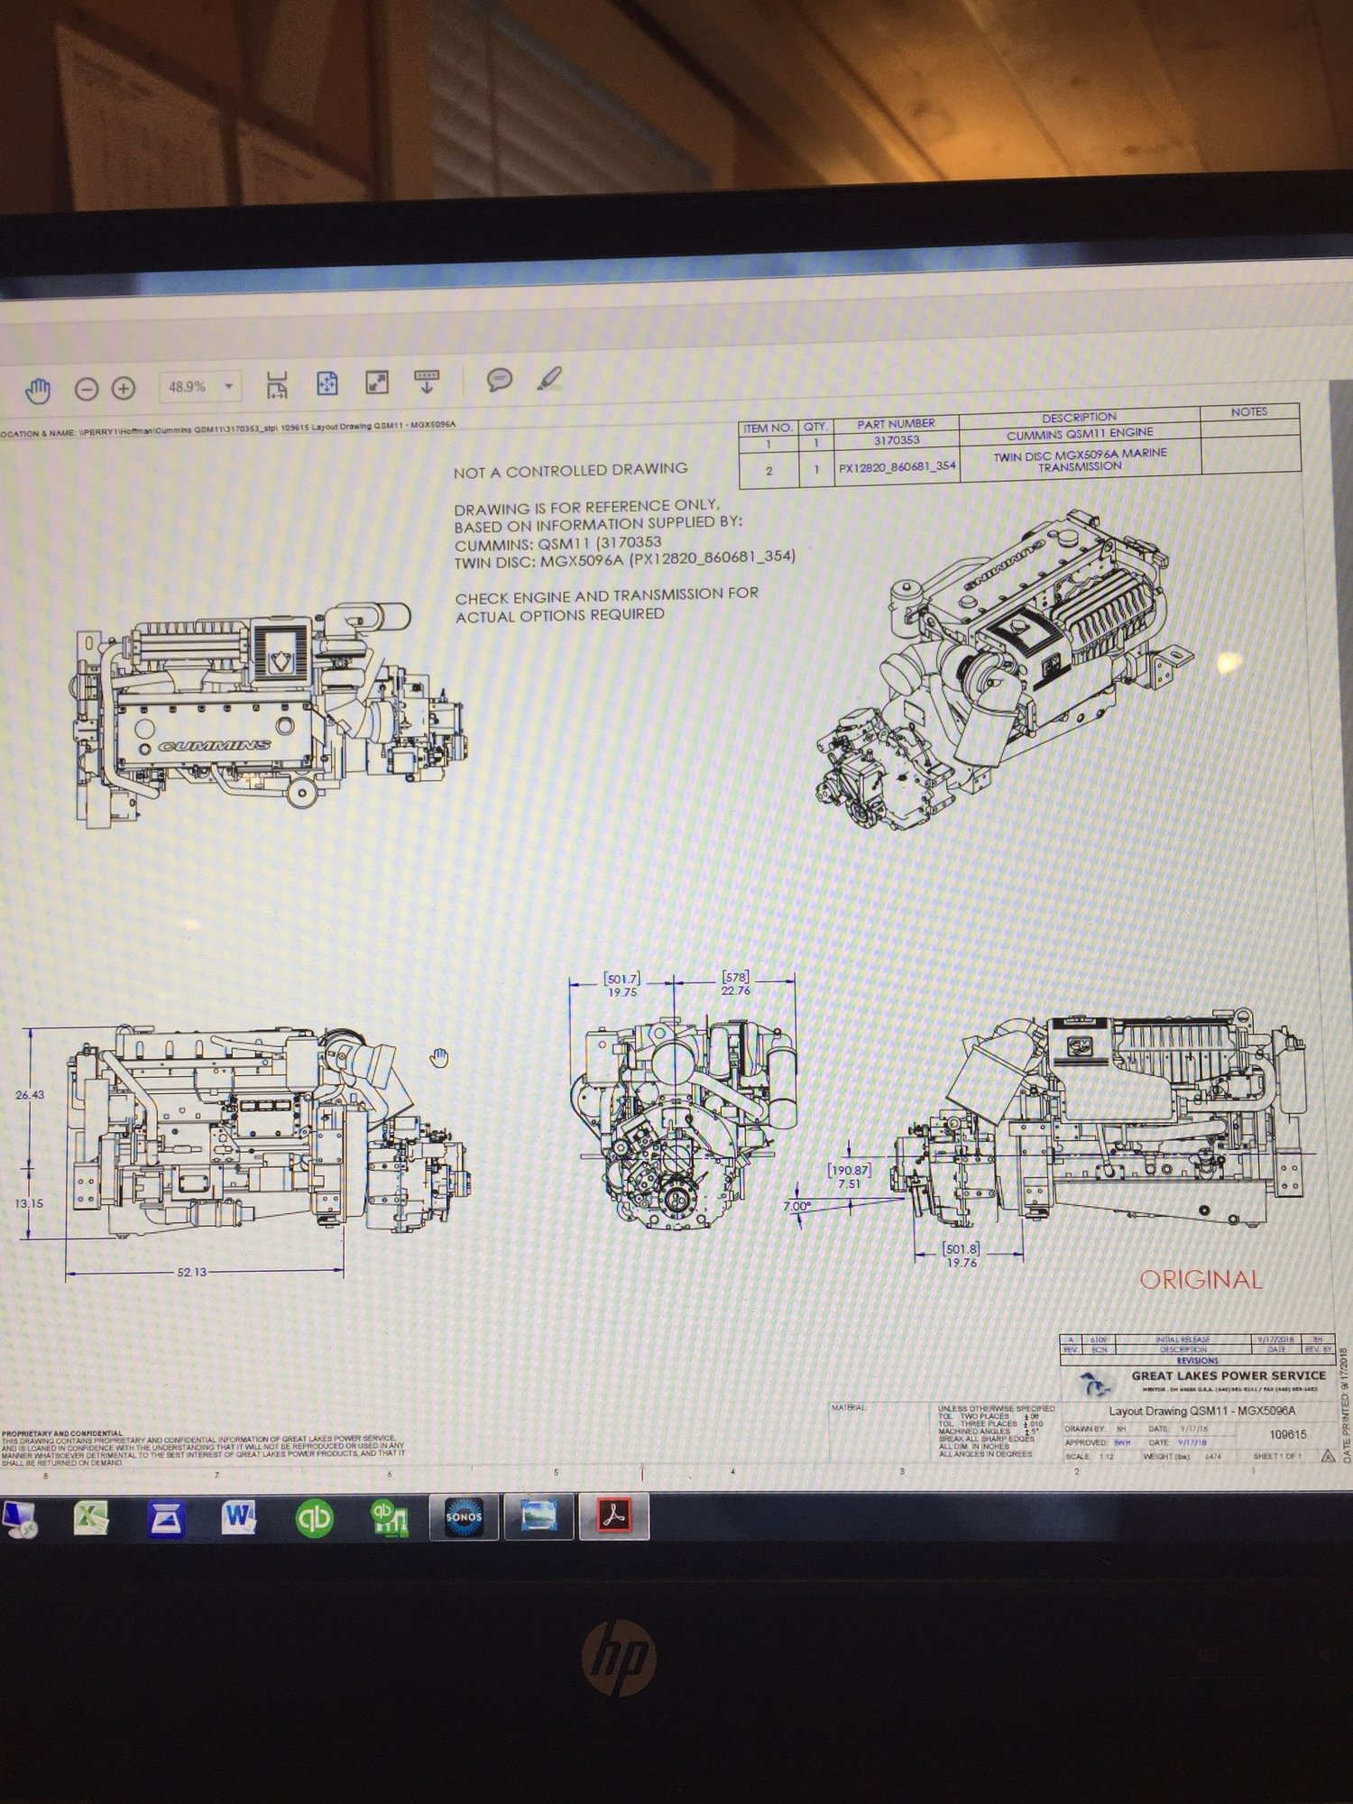The width and height of the screenshot is (1353, 1804).
Task: Switch to Sonos in the taskbar
Action: tap(464, 1517)
